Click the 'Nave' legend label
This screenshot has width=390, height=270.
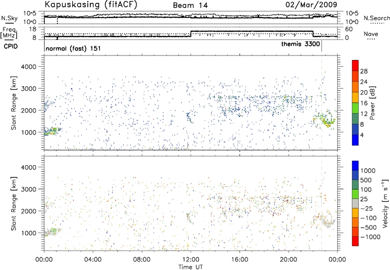371,34
